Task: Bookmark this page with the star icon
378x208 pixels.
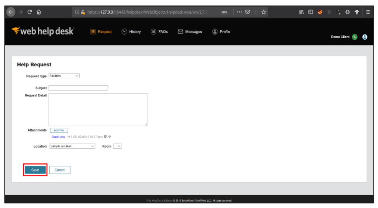Action: pos(264,12)
